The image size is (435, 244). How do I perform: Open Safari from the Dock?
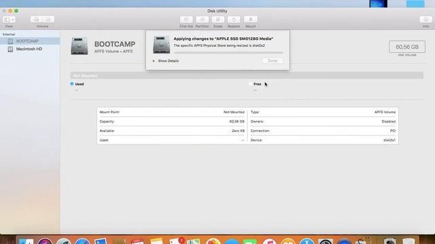82,241
